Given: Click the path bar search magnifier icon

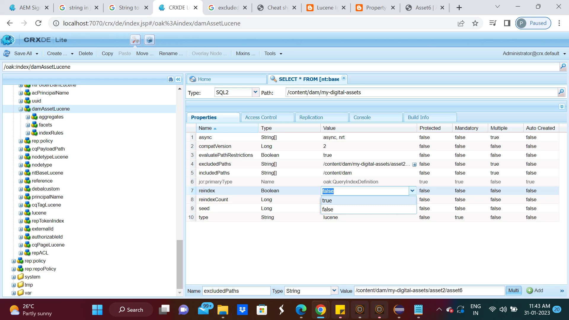Looking at the screenshot, I should click(x=563, y=67).
